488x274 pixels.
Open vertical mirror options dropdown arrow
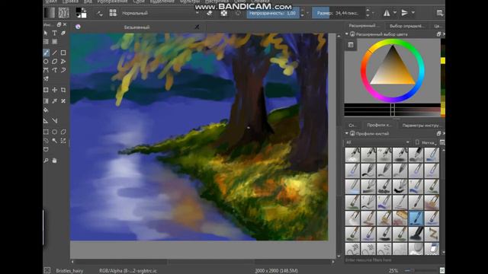click(413, 13)
